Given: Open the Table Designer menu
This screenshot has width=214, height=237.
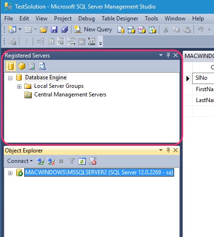Looking at the screenshot, I should pos(120,19).
